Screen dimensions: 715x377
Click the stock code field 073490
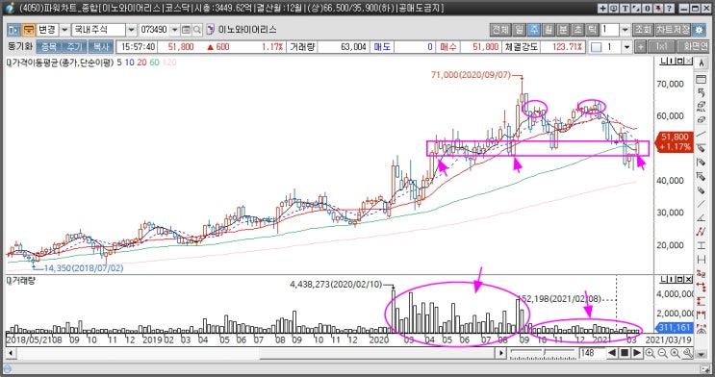click(x=155, y=30)
